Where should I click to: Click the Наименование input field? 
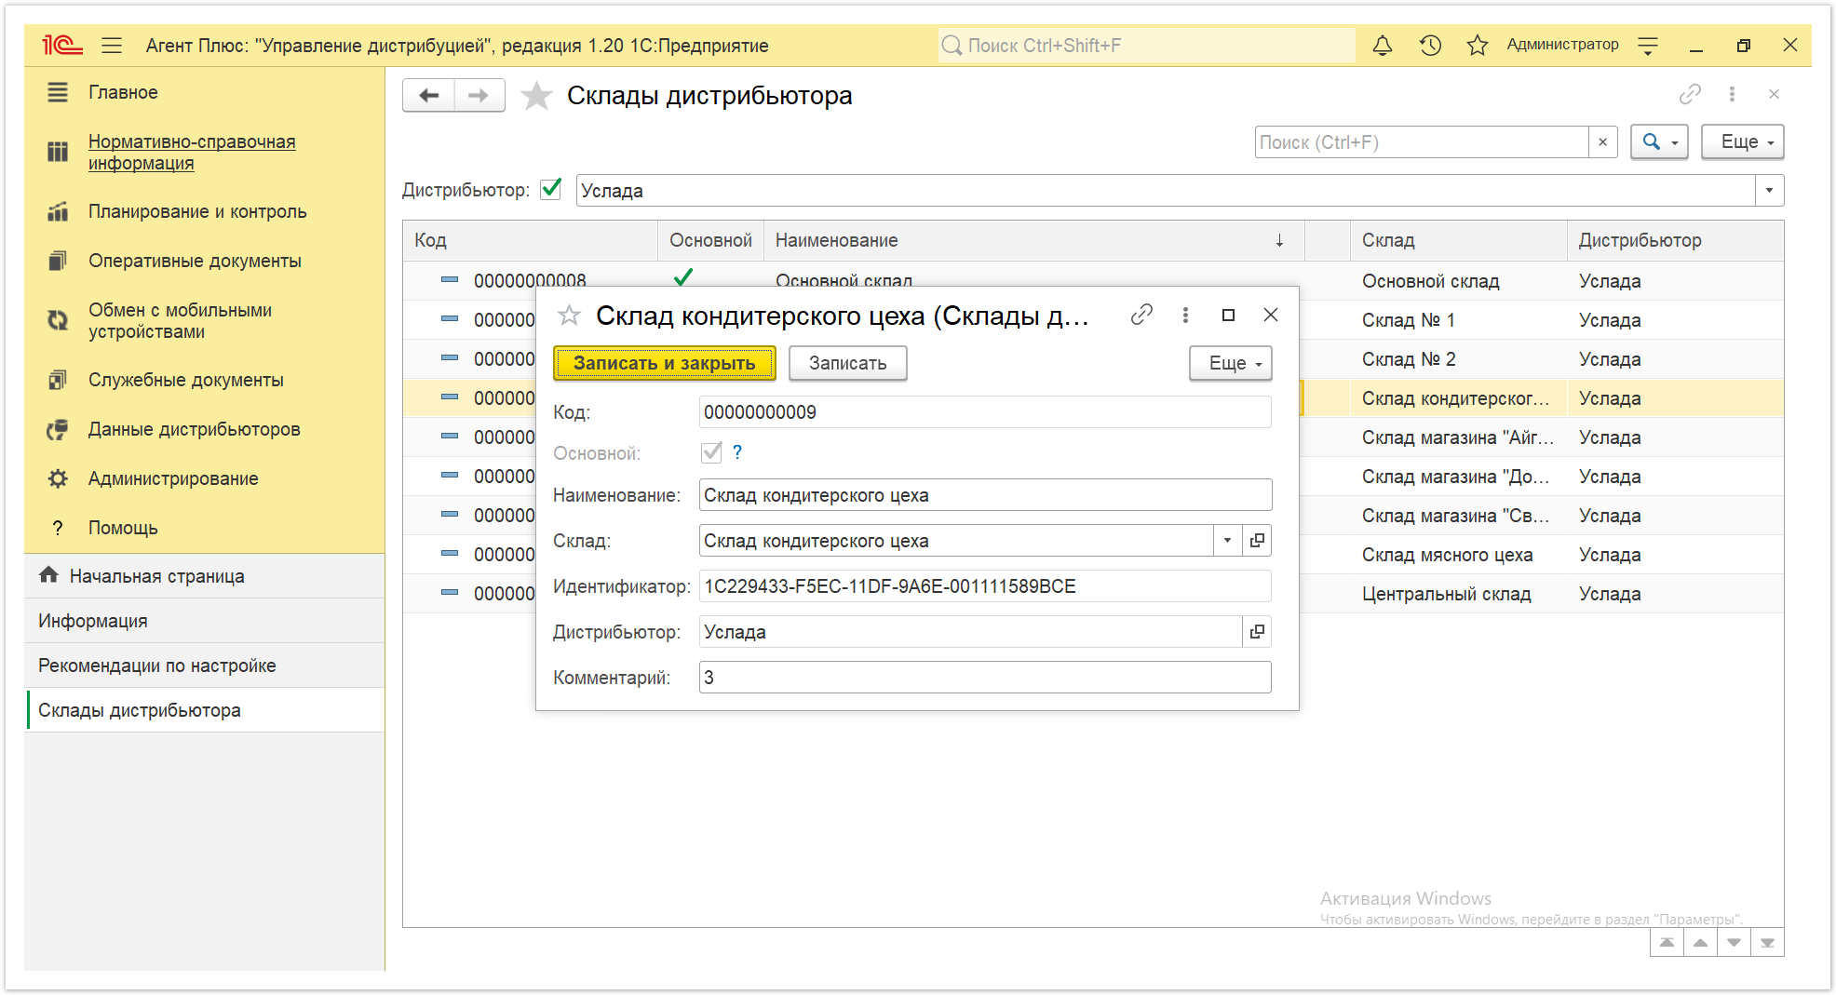point(985,495)
